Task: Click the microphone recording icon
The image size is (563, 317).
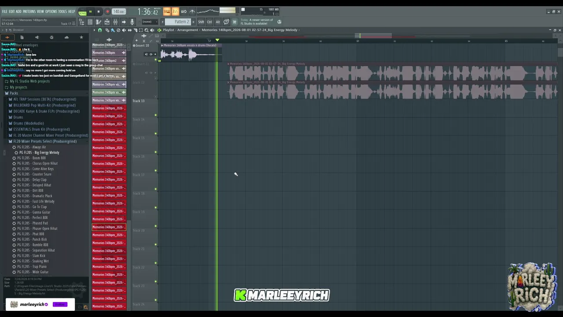Action: (x=132, y=22)
